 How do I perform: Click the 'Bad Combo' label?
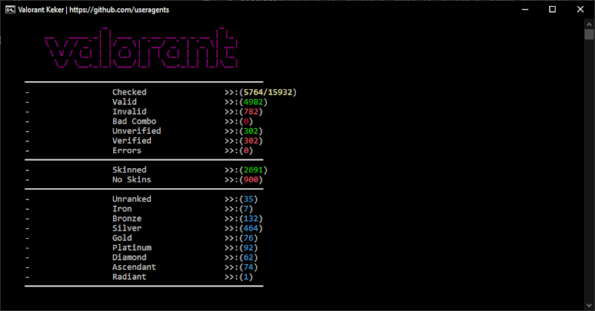pyautogui.click(x=134, y=121)
